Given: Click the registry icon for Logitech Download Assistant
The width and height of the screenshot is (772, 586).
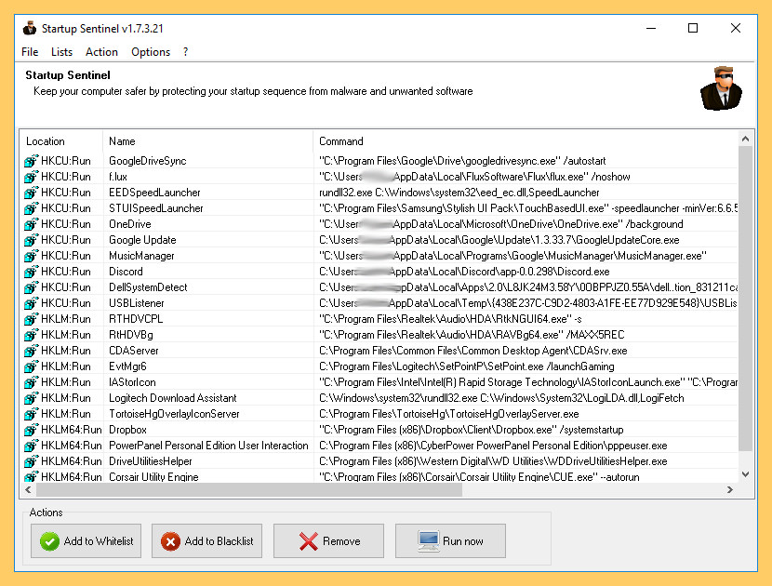Looking at the screenshot, I should [31, 398].
